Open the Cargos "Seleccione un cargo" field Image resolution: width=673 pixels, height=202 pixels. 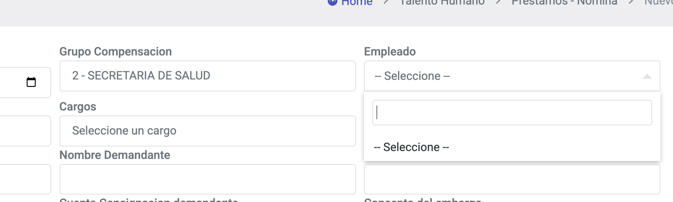(x=207, y=131)
